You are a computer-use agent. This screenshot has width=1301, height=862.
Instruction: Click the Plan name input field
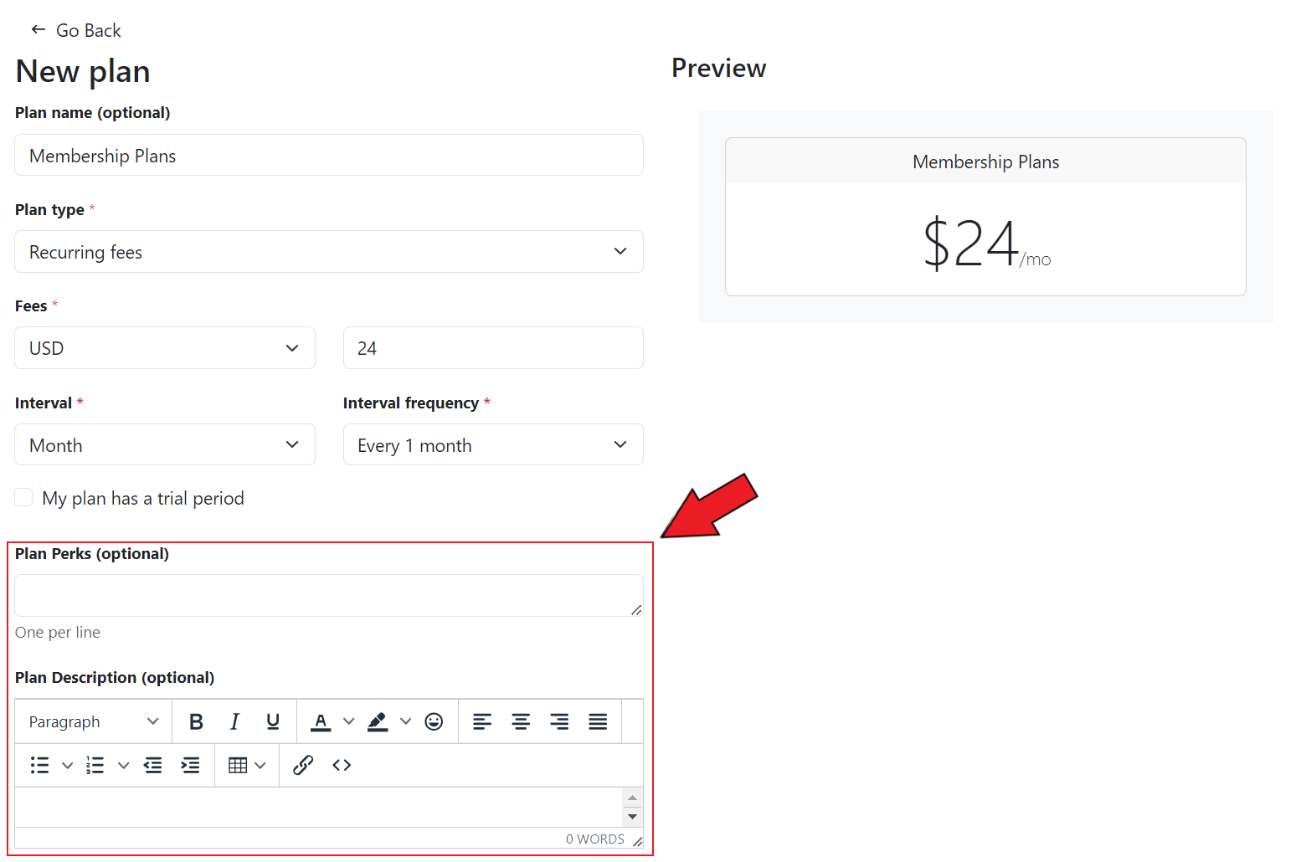coord(328,156)
